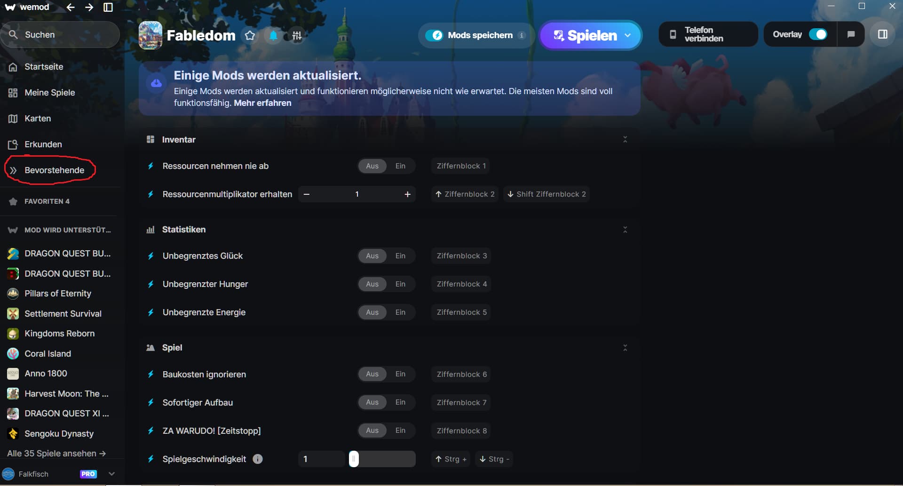Favorite Fabledom via the star icon
This screenshot has width=903, height=486.
pos(250,35)
